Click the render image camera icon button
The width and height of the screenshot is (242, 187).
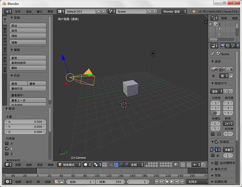pyautogui.click(x=213, y=69)
